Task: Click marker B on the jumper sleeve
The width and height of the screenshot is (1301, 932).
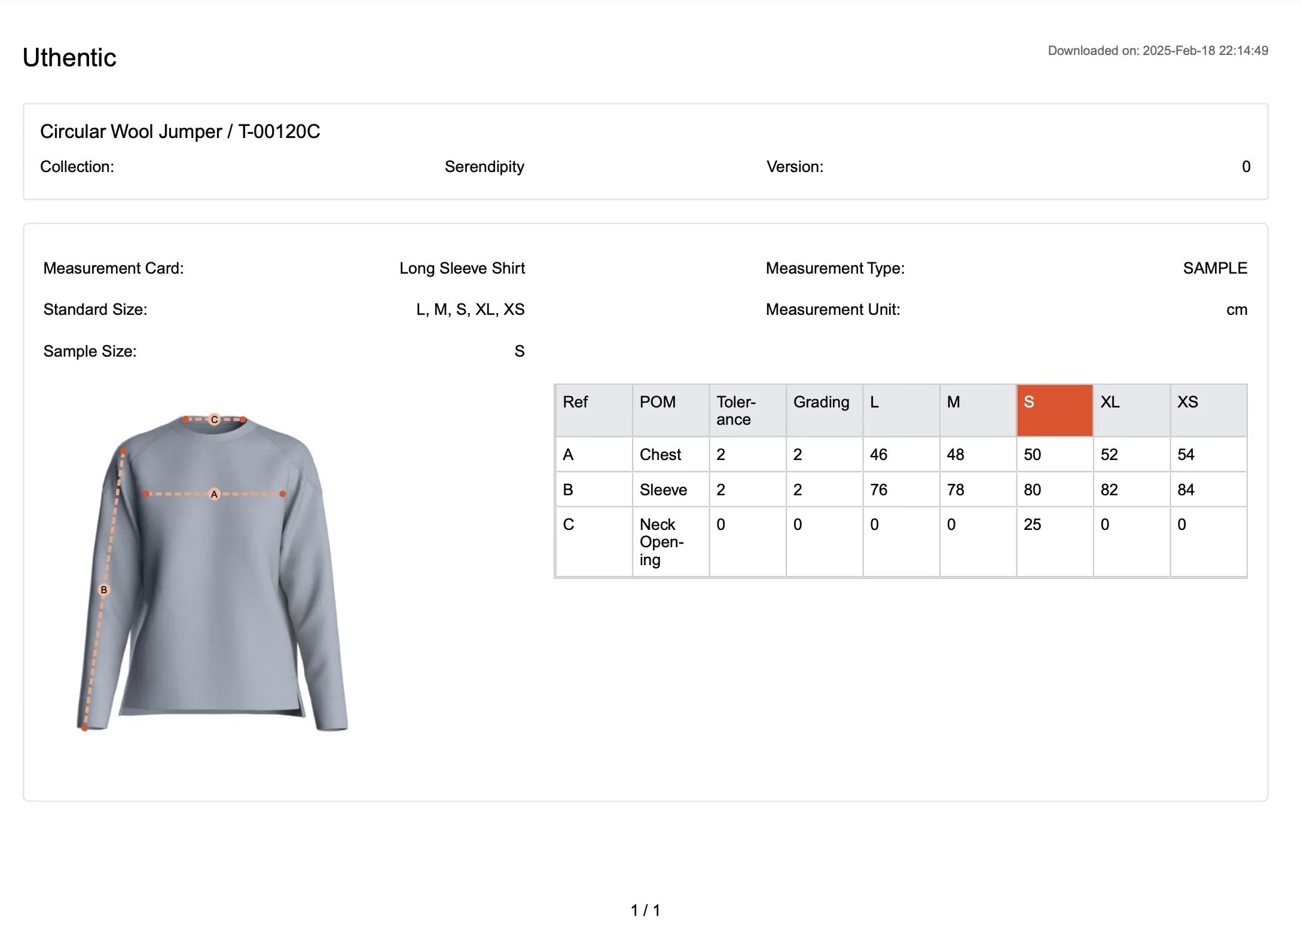Action: 104,590
